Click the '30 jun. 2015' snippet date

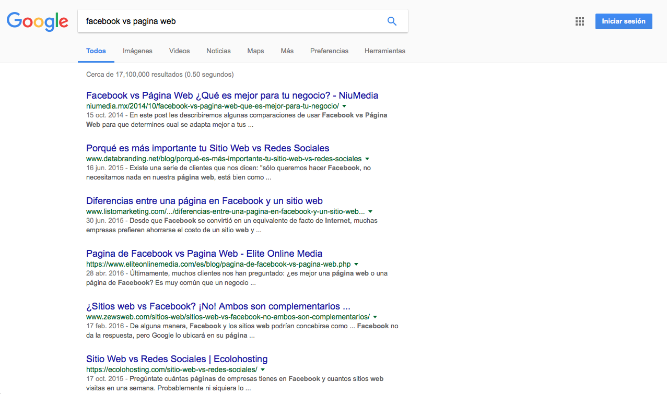[105, 220]
